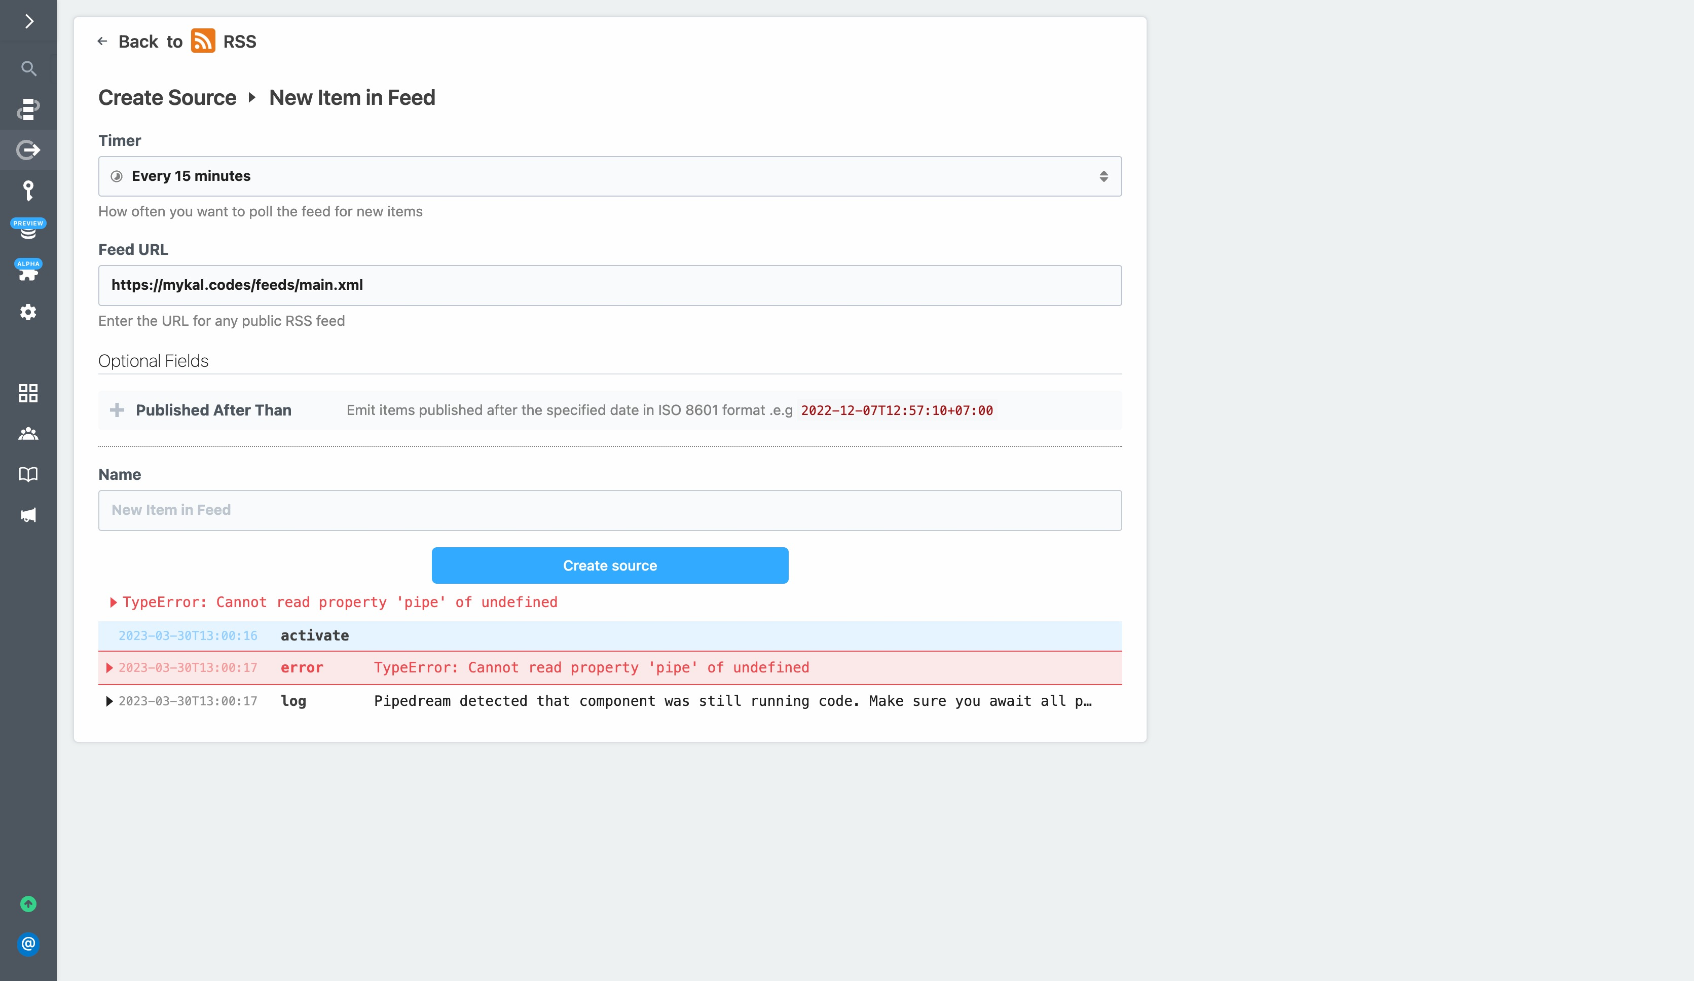The image size is (1694, 981).
Task: Expand the collapsed sidebar arrow
Action: (x=28, y=21)
